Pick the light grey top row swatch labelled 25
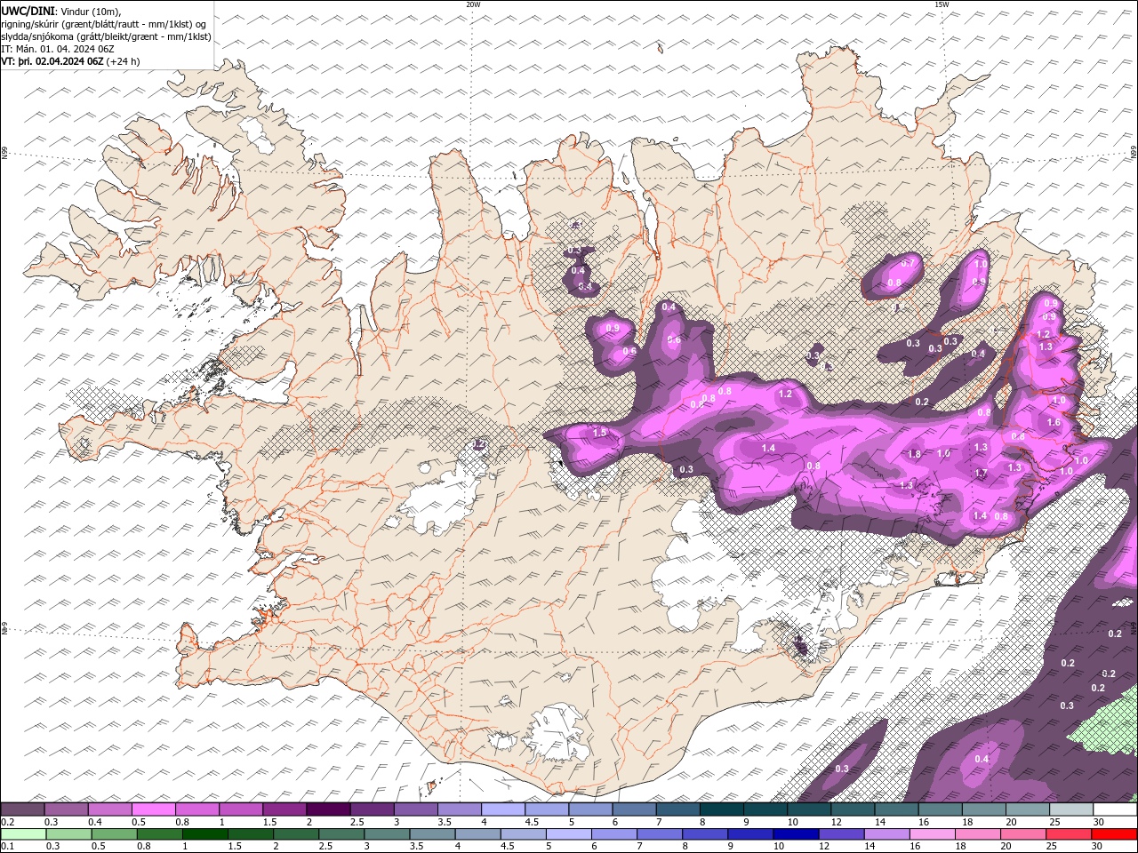This screenshot has width=1138, height=853. (1071, 809)
